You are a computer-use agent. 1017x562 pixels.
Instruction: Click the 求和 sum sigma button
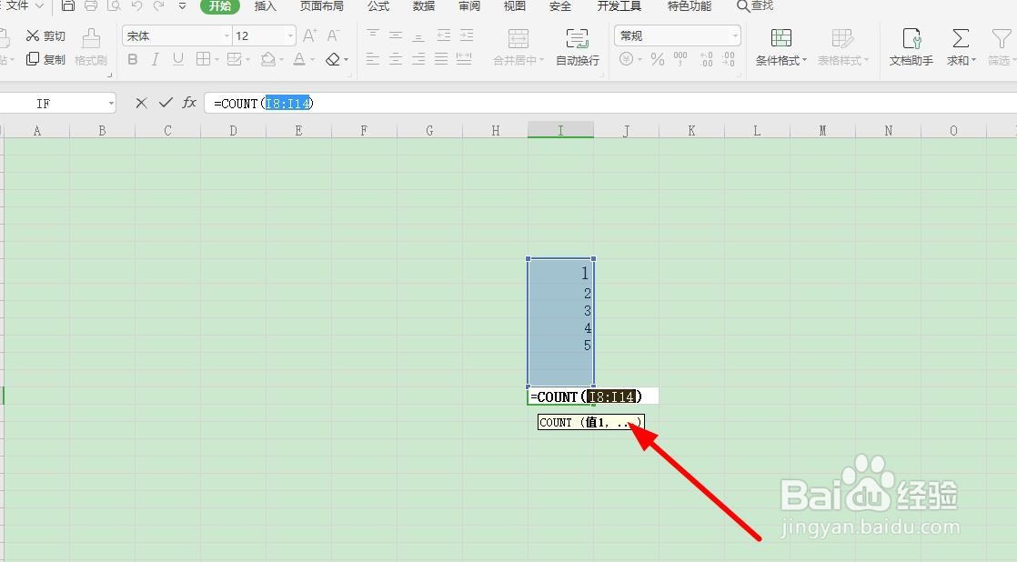pyautogui.click(x=961, y=47)
